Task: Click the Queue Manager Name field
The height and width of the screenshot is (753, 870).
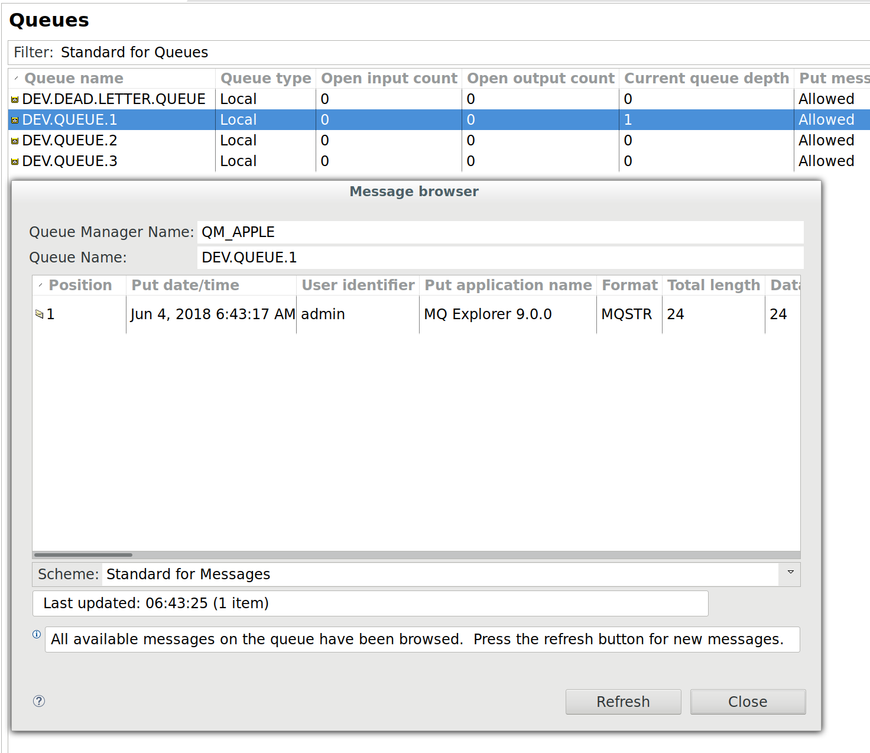Action: coord(499,232)
